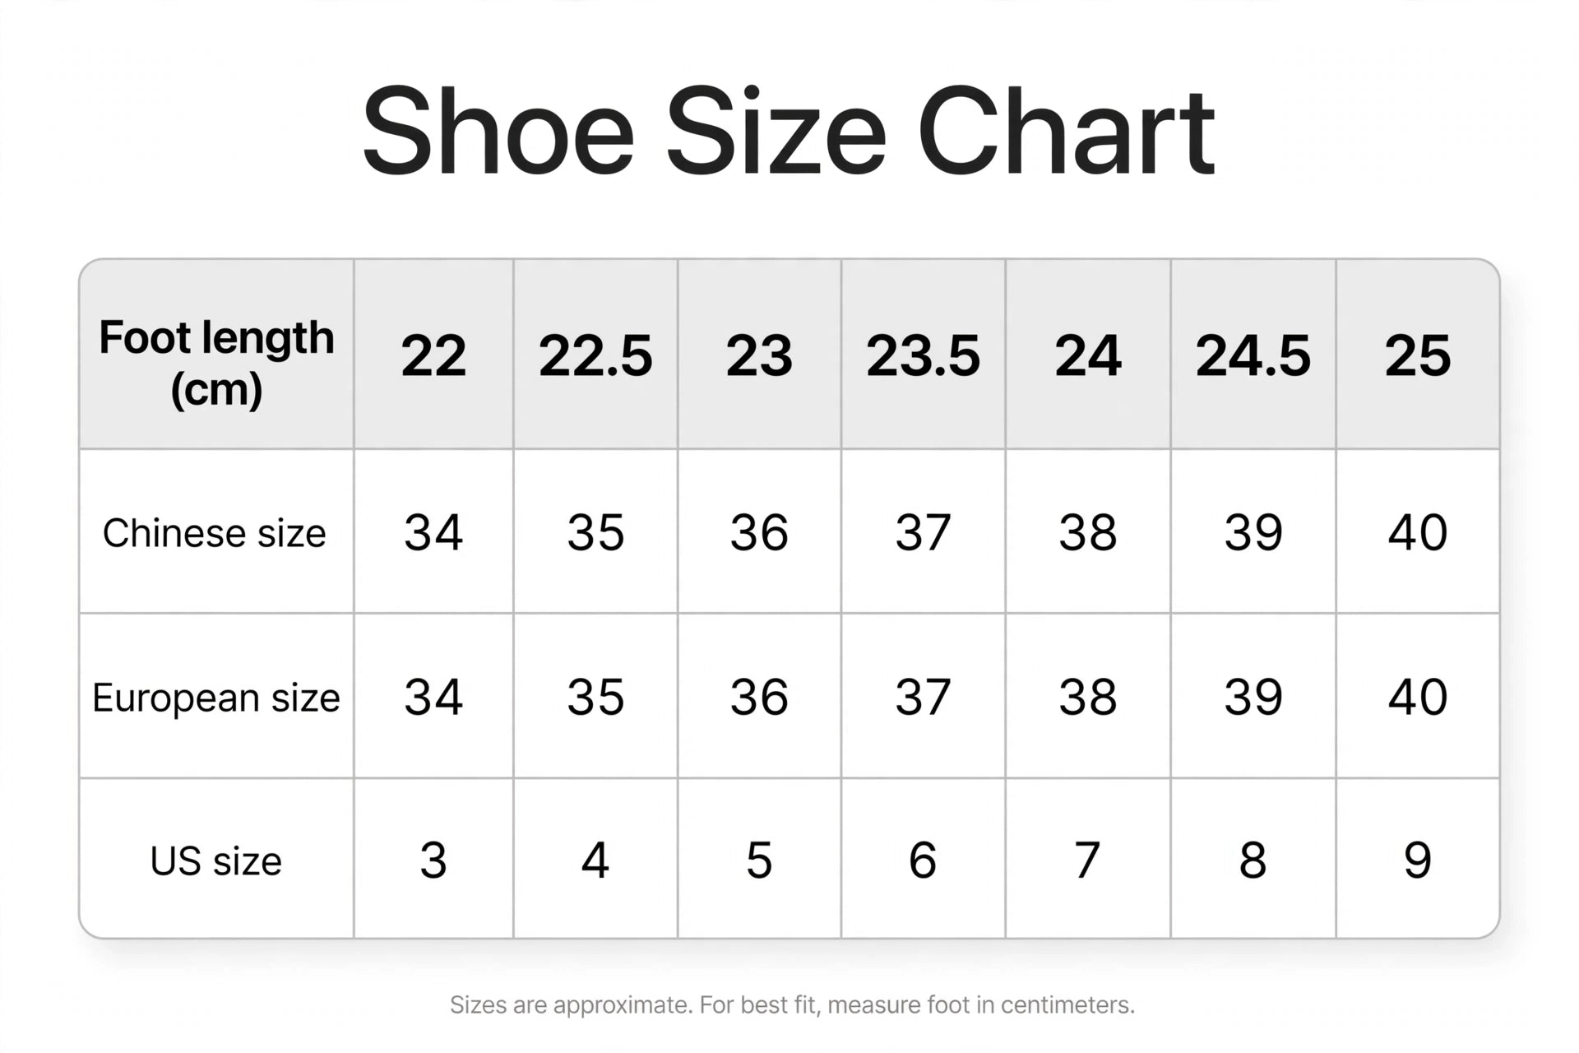1579x1053 pixels.
Task: Click the US size row label
Action: click(216, 859)
